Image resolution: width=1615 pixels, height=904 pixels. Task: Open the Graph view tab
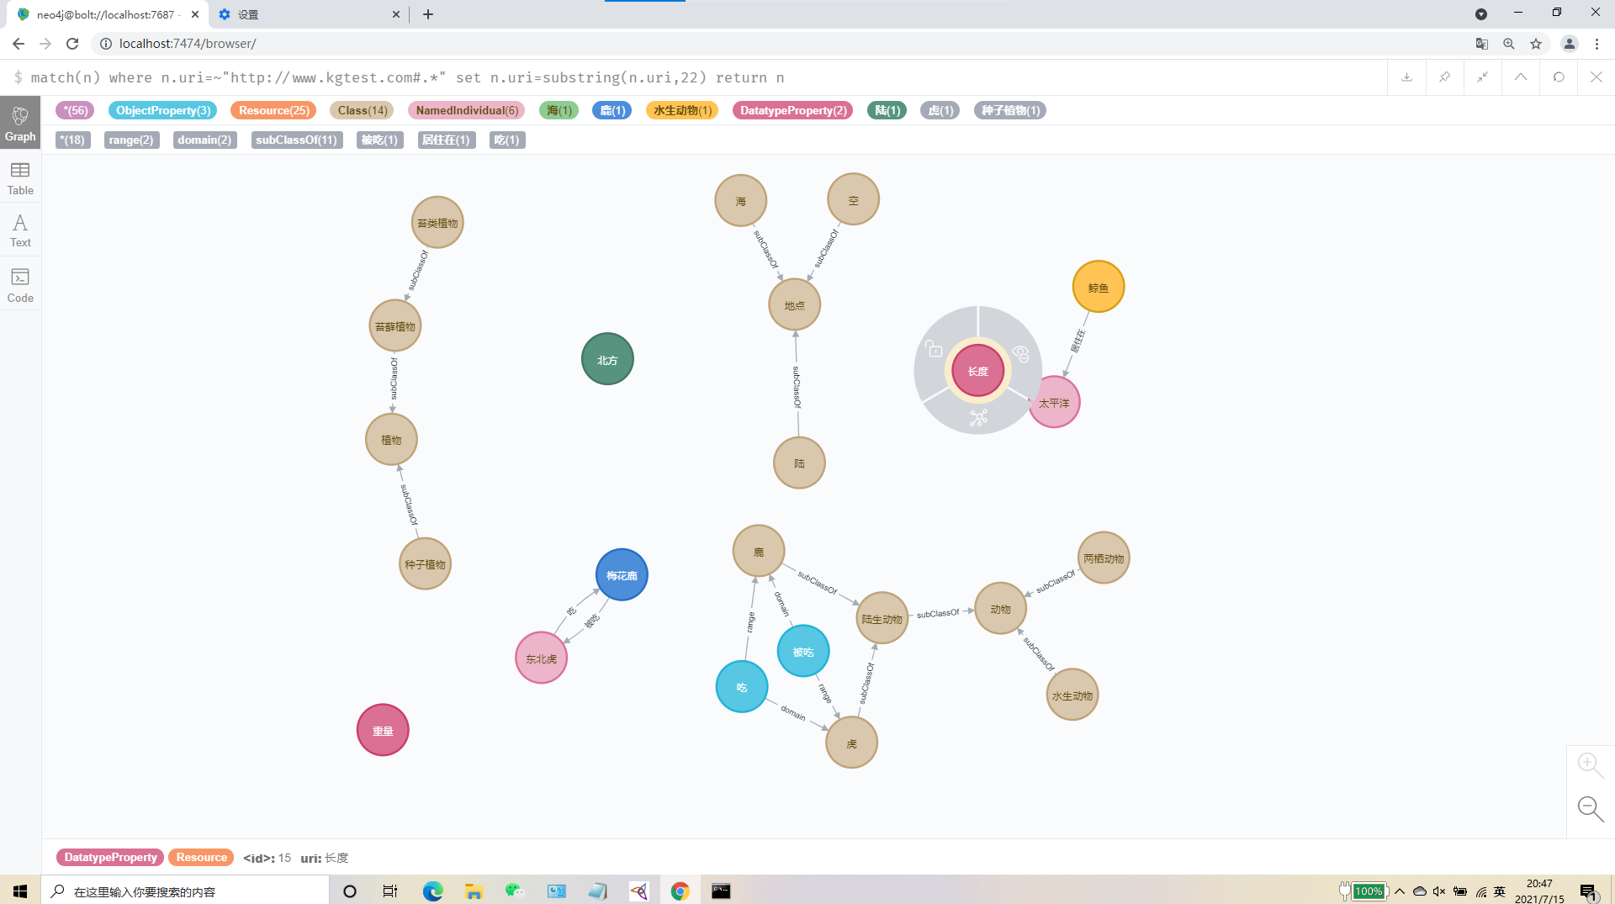coord(19,123)
